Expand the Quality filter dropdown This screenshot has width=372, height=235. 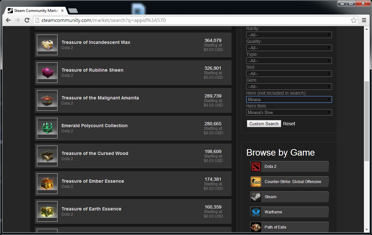pyautogui.click(x=289, y=48)
